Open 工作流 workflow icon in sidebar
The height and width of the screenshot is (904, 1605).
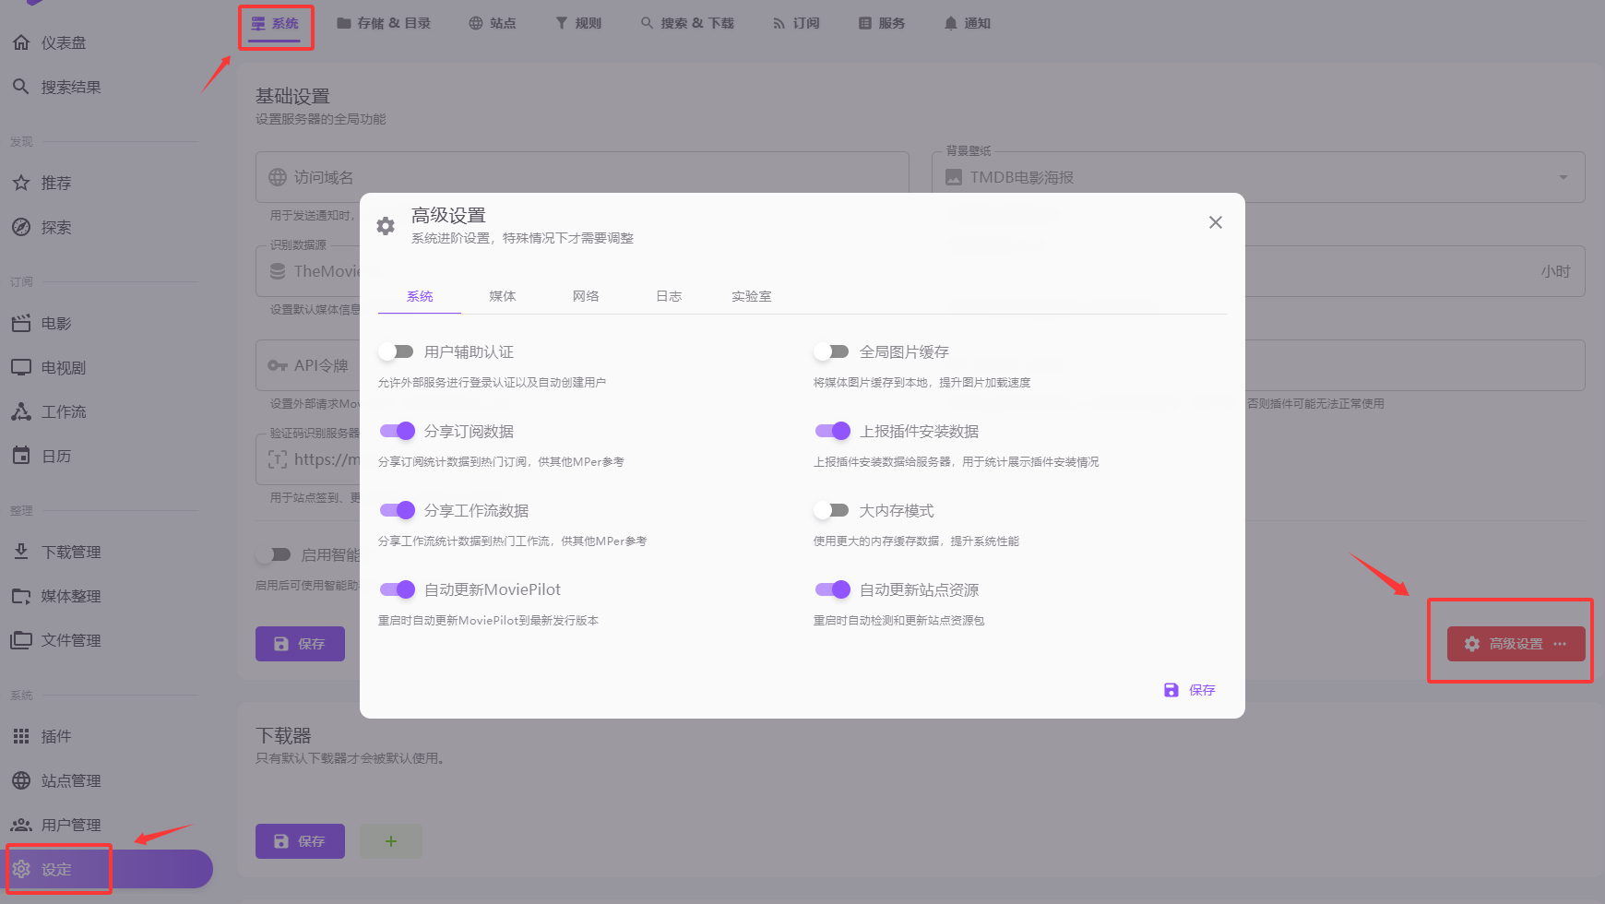(x=21, y=411)
